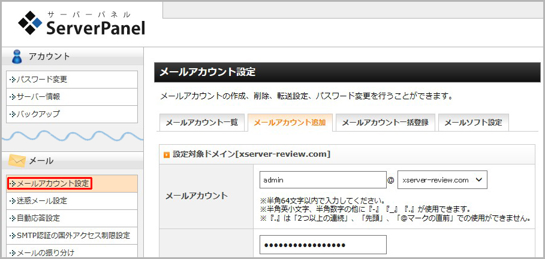Open 自動応答設定 in the sidebar
The image size is (545, 259).
click(x=38, y=218)
